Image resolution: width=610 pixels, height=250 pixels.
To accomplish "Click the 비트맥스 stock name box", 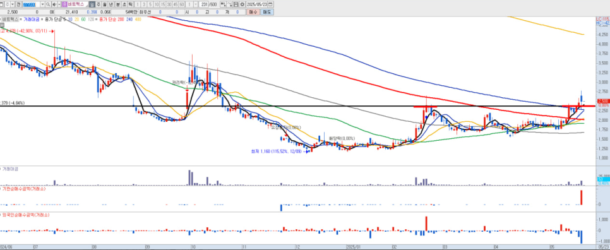I will pyautogui.click(x=78, y=4).
